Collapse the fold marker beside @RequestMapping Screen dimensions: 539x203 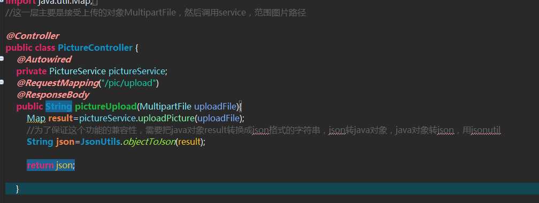2,82
